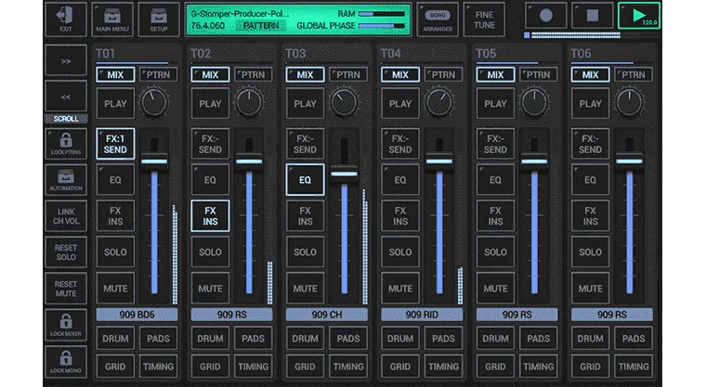Toggle EQ on track T01
This screenshot has width=706, height=387.
[115, 179]
